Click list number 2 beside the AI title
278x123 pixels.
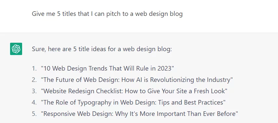point(34,80)
